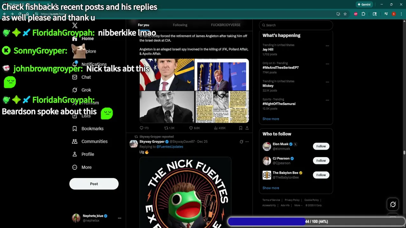Expand options for Jay Hill trend
The width and height of the screenshot is (406, 228).
click(x=327, y=46)
